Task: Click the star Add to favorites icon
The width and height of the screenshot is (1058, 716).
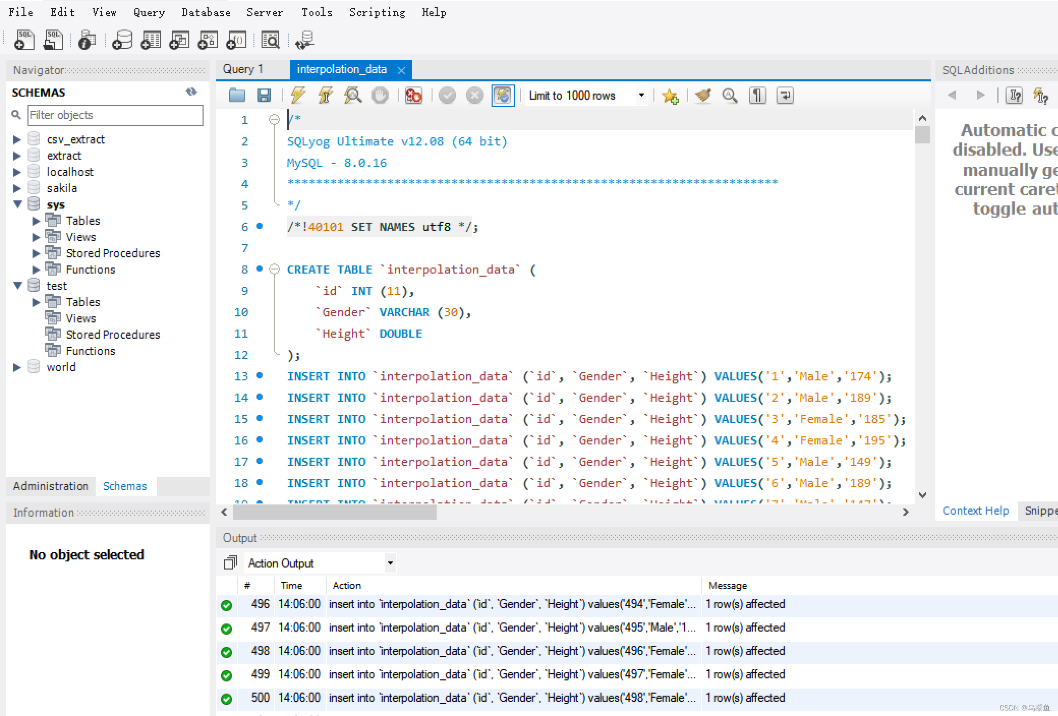Action: point(670,96)
